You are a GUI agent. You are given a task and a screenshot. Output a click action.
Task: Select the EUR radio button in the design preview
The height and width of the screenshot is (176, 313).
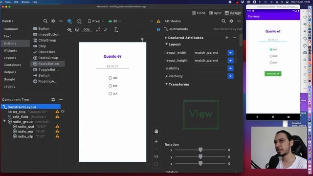pyautogui.click(x=110, y=86)
